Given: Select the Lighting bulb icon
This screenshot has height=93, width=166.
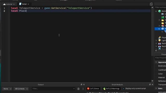Looking at the screenshot, I should pyautogui.click(x=160, y=40).
